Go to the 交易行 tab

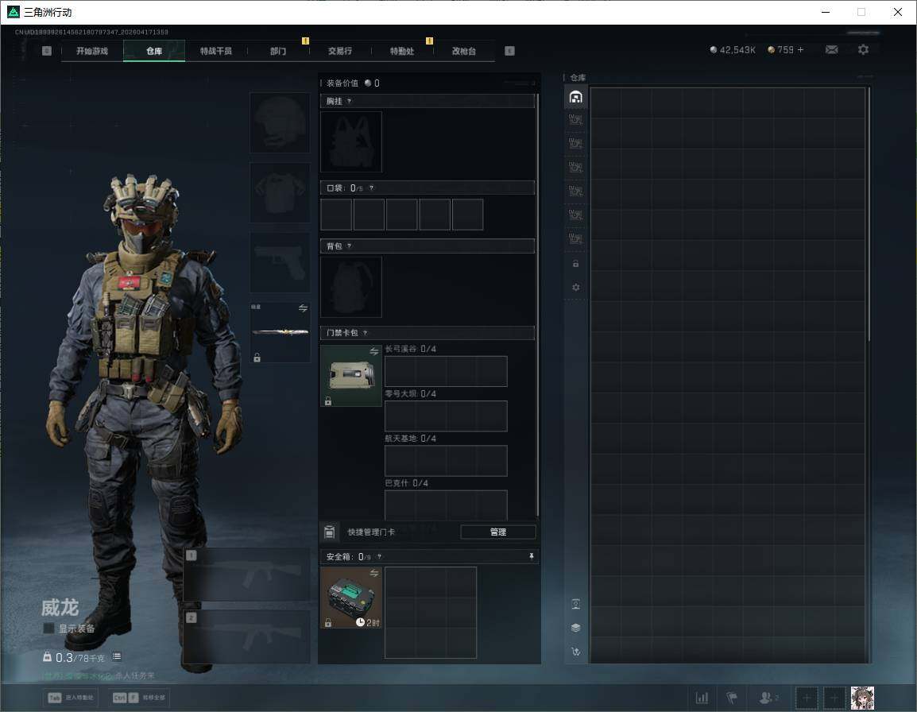[340, 51]
